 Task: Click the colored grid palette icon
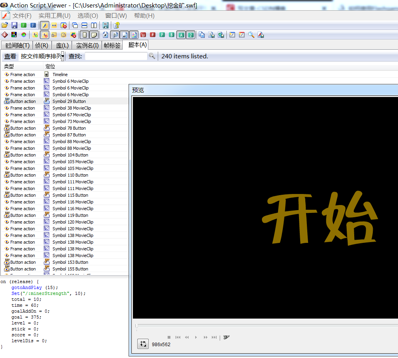14,35
